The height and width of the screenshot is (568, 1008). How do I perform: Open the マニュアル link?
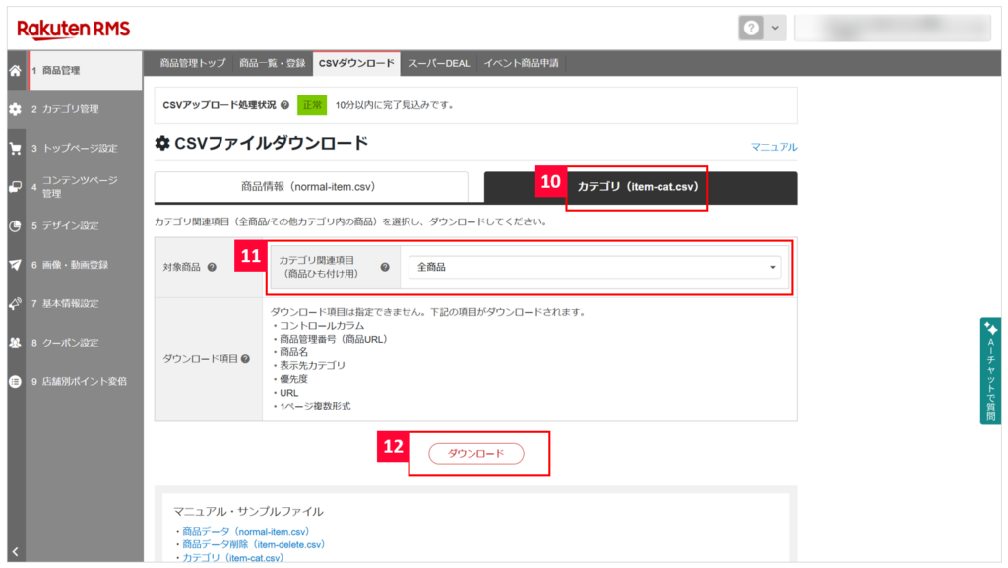[774, 147]
